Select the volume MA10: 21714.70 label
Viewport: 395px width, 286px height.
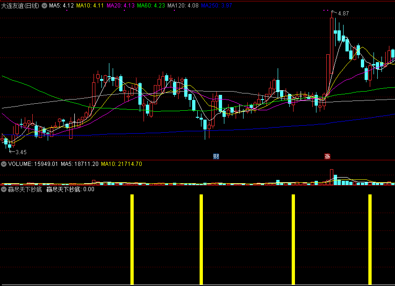pos(122,164)
